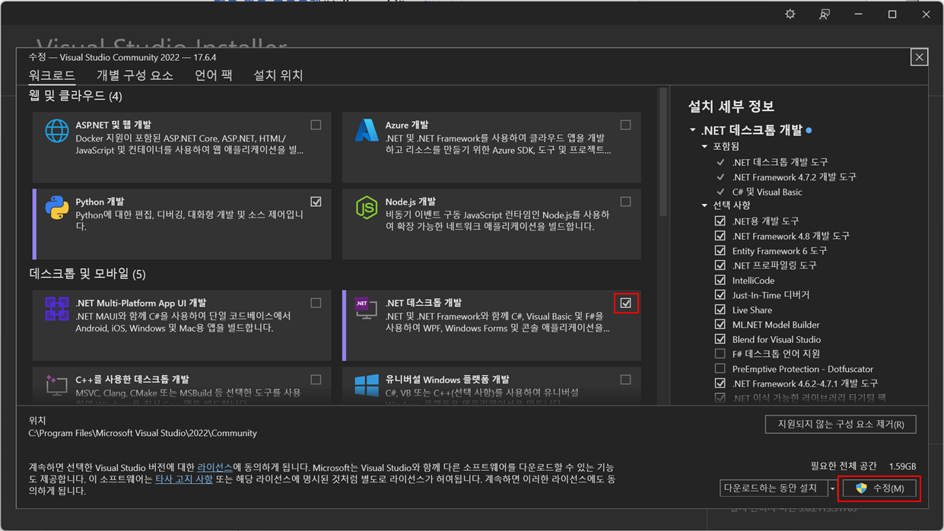
Task: Select .NET Framework 4.7.2 개발 도구 item
Action: pyautogui.click(x=794, y=176)
